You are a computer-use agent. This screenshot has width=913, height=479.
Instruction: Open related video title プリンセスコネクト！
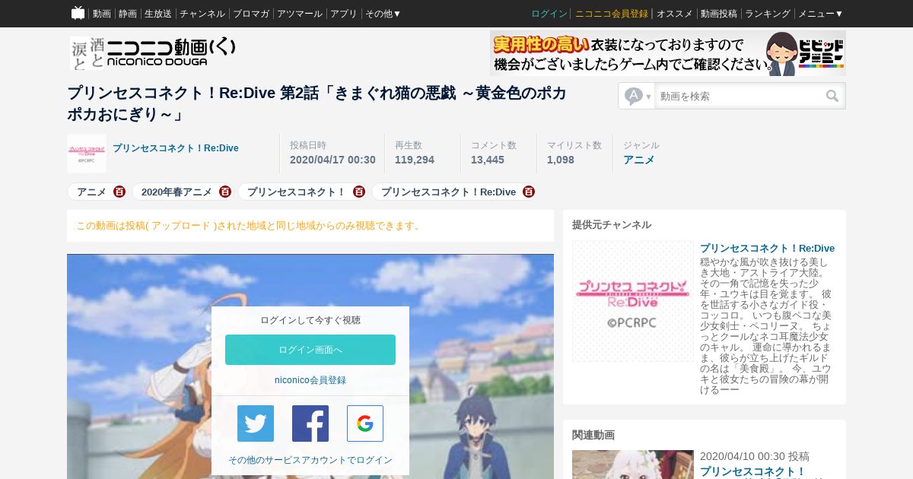coord(752,471)
